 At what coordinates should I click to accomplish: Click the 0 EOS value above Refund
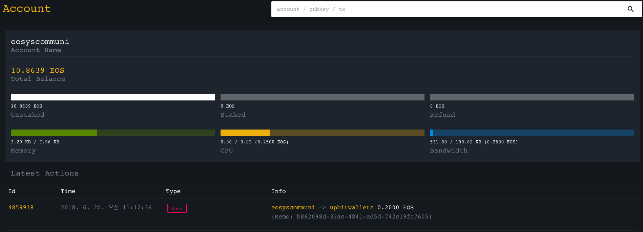[437, 106]
